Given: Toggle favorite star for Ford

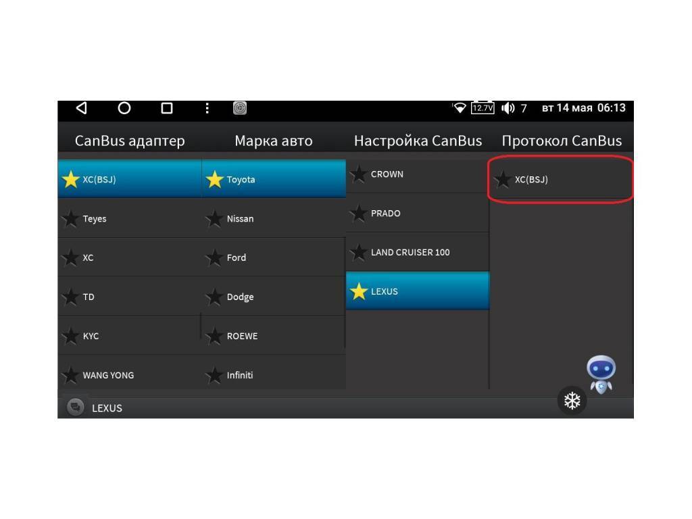Looking at the screenshot, I should click(214, 257).
